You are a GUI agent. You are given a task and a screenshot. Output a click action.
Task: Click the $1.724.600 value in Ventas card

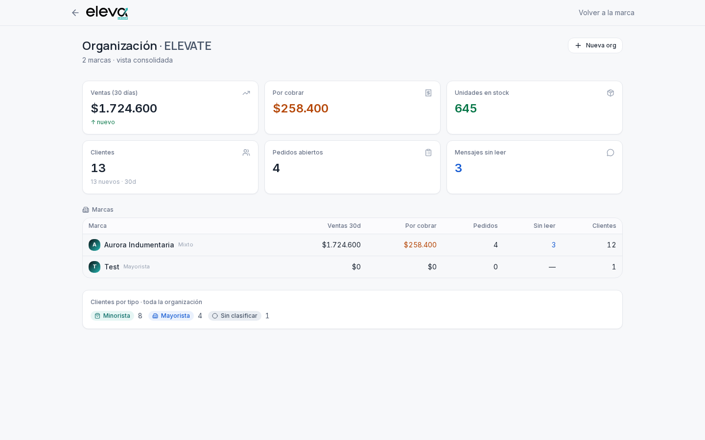(124, 109)
